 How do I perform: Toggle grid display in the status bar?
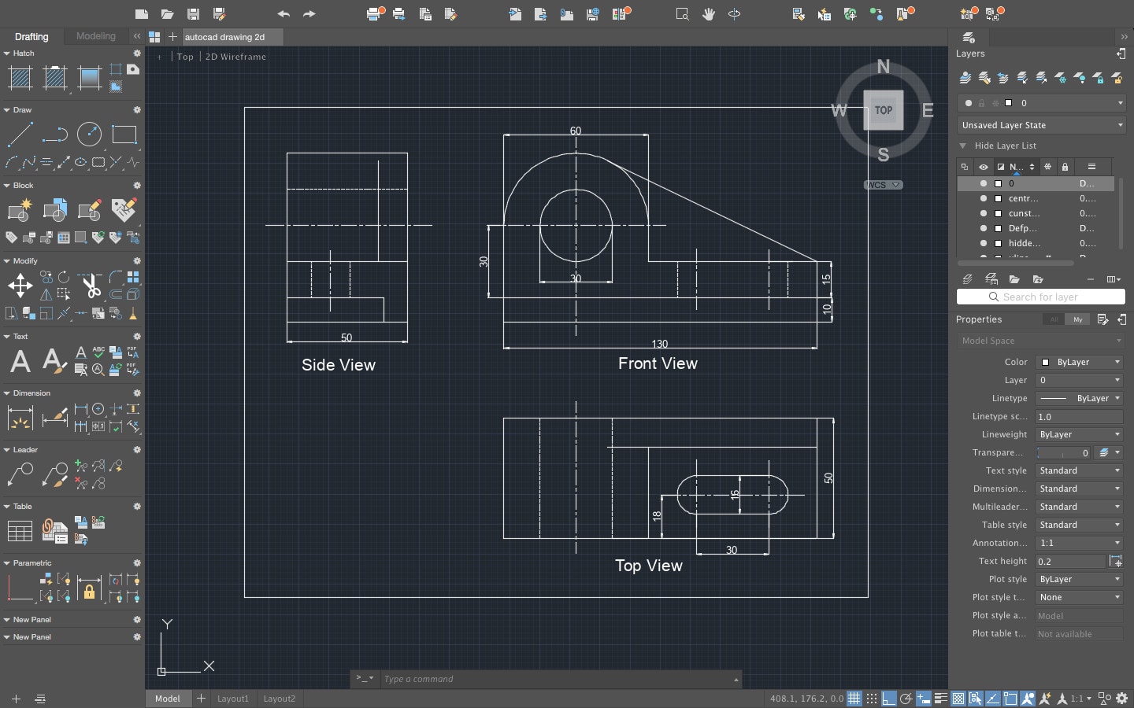[855, 699]
